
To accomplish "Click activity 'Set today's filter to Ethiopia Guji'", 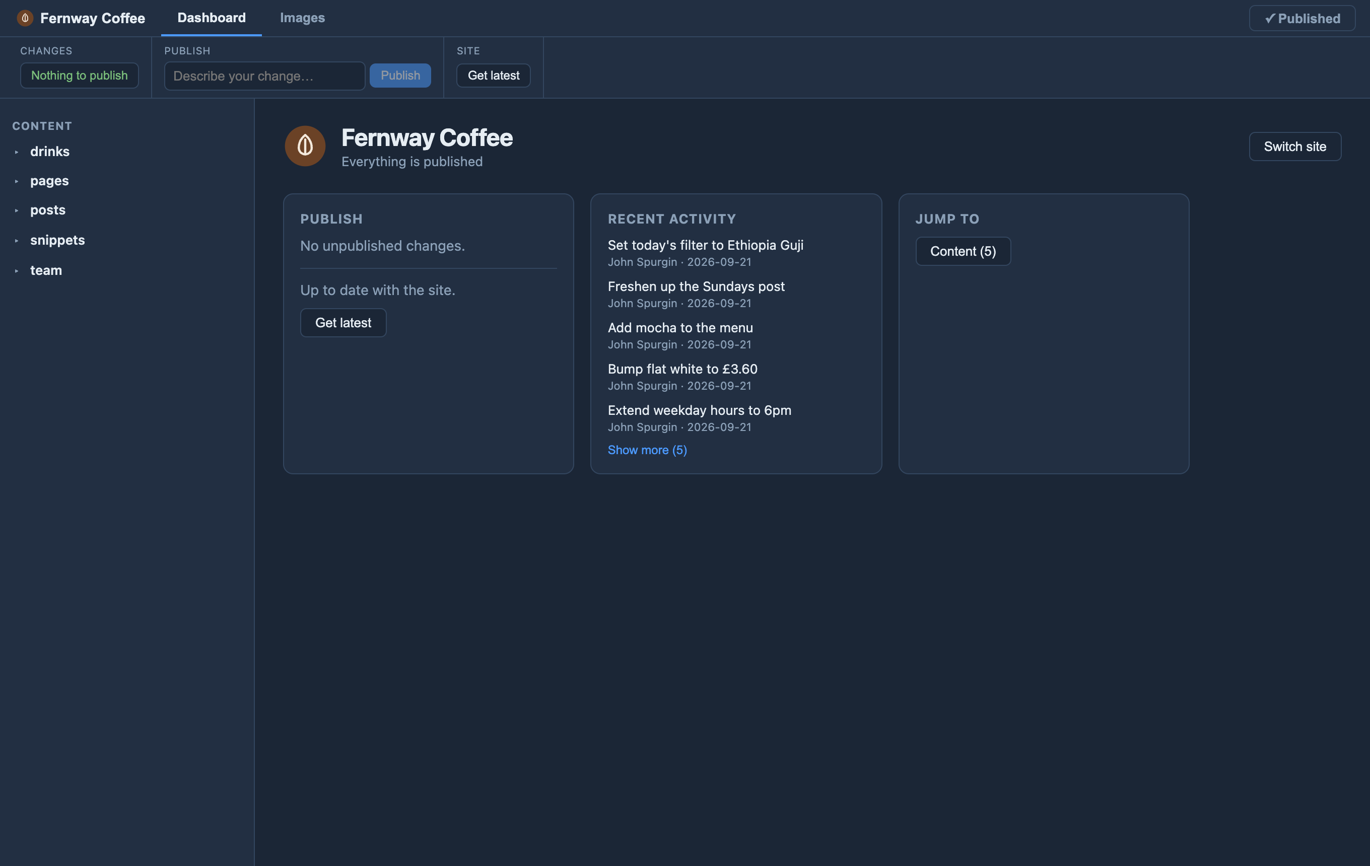I will pos(706,245).
